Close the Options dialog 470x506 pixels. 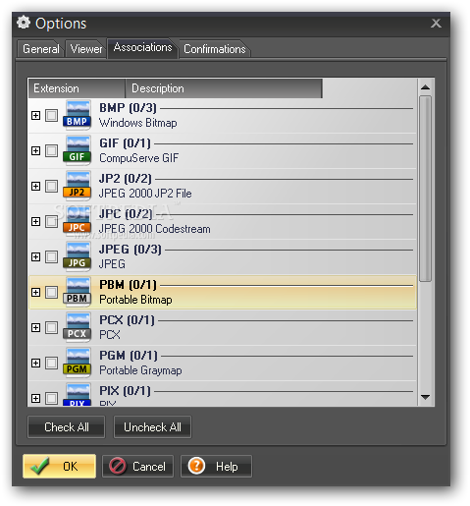tap(436, 24)
